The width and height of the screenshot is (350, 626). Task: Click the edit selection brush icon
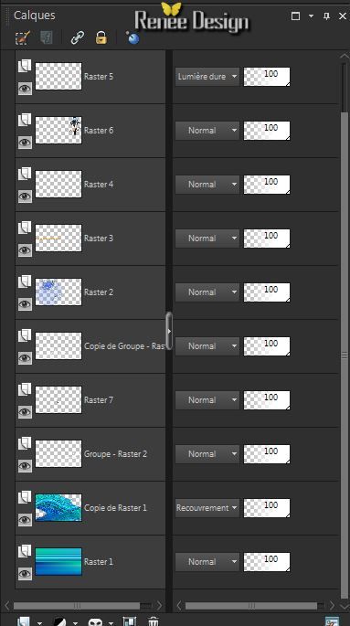pyautogui.click(x=22, y=38)
